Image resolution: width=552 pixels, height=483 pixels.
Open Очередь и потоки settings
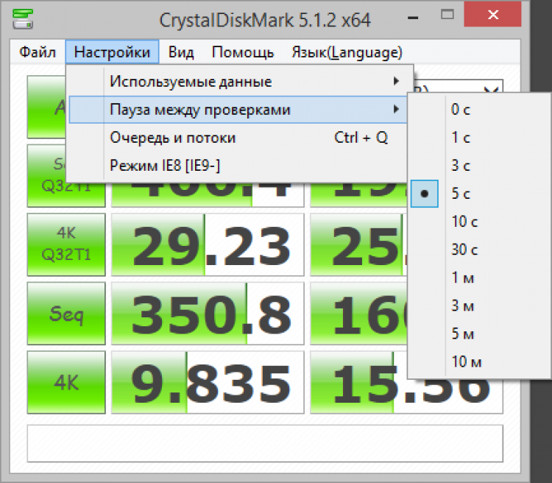[x=238, y=138]
